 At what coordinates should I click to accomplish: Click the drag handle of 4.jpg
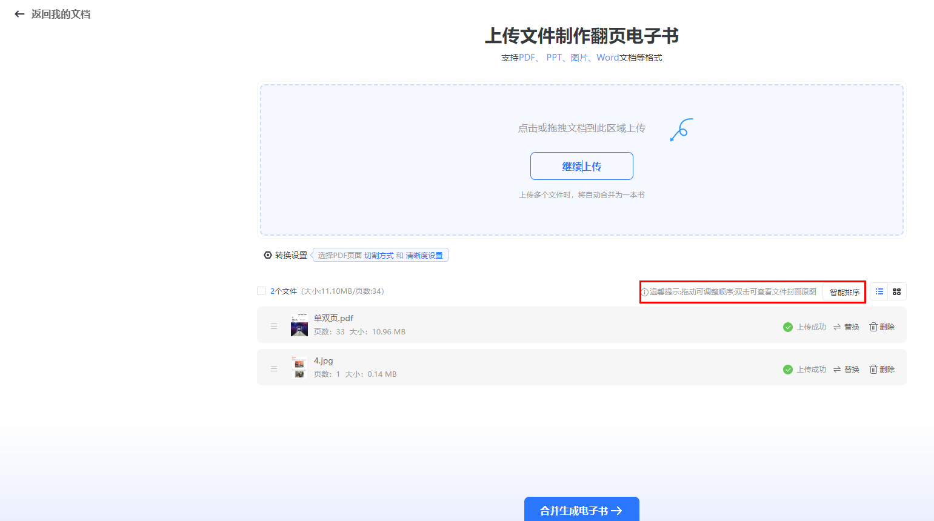[274, 368]
